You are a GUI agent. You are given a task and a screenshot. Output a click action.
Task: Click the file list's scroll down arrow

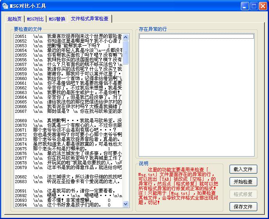pos(126,204)
